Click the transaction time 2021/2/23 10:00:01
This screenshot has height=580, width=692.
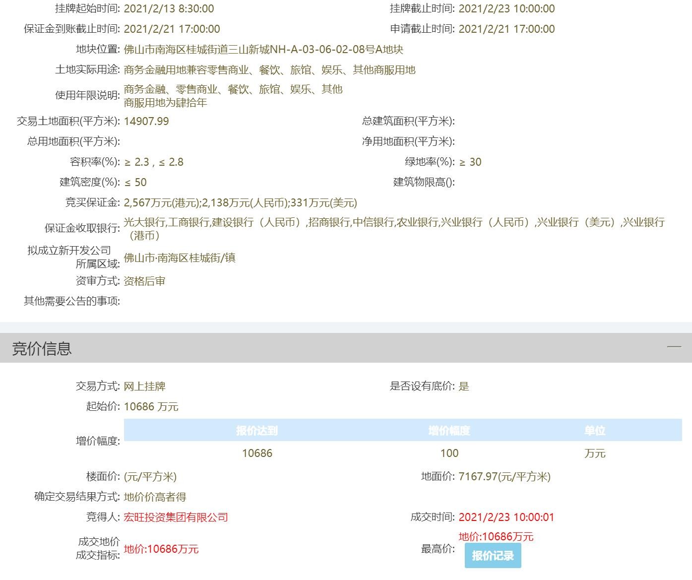click(x=506, y=517)
